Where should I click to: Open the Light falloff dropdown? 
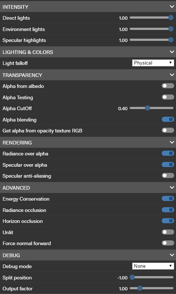[153, 63]
